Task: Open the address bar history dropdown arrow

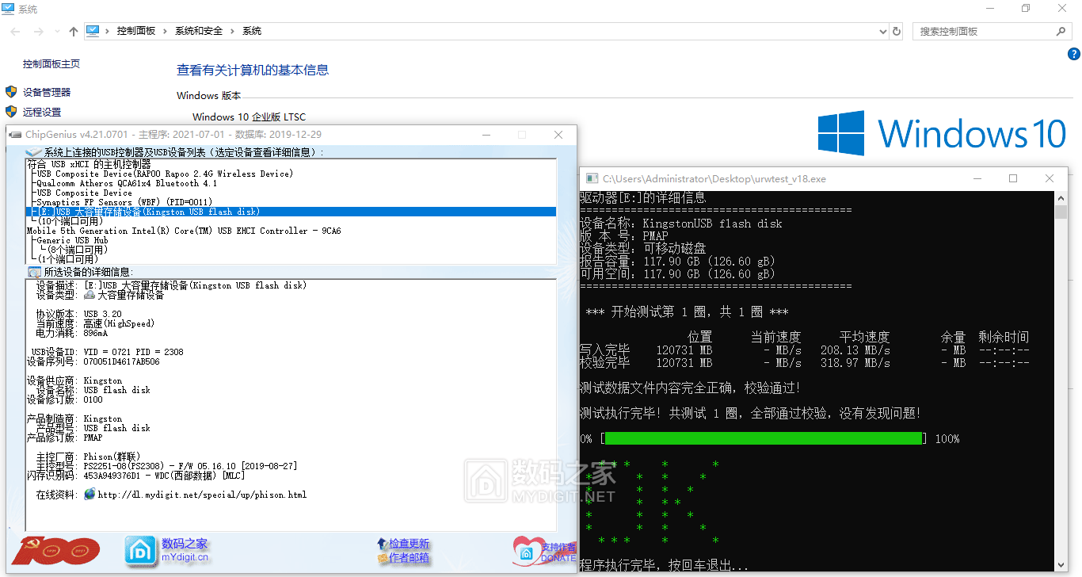Action: click(883, 31)
